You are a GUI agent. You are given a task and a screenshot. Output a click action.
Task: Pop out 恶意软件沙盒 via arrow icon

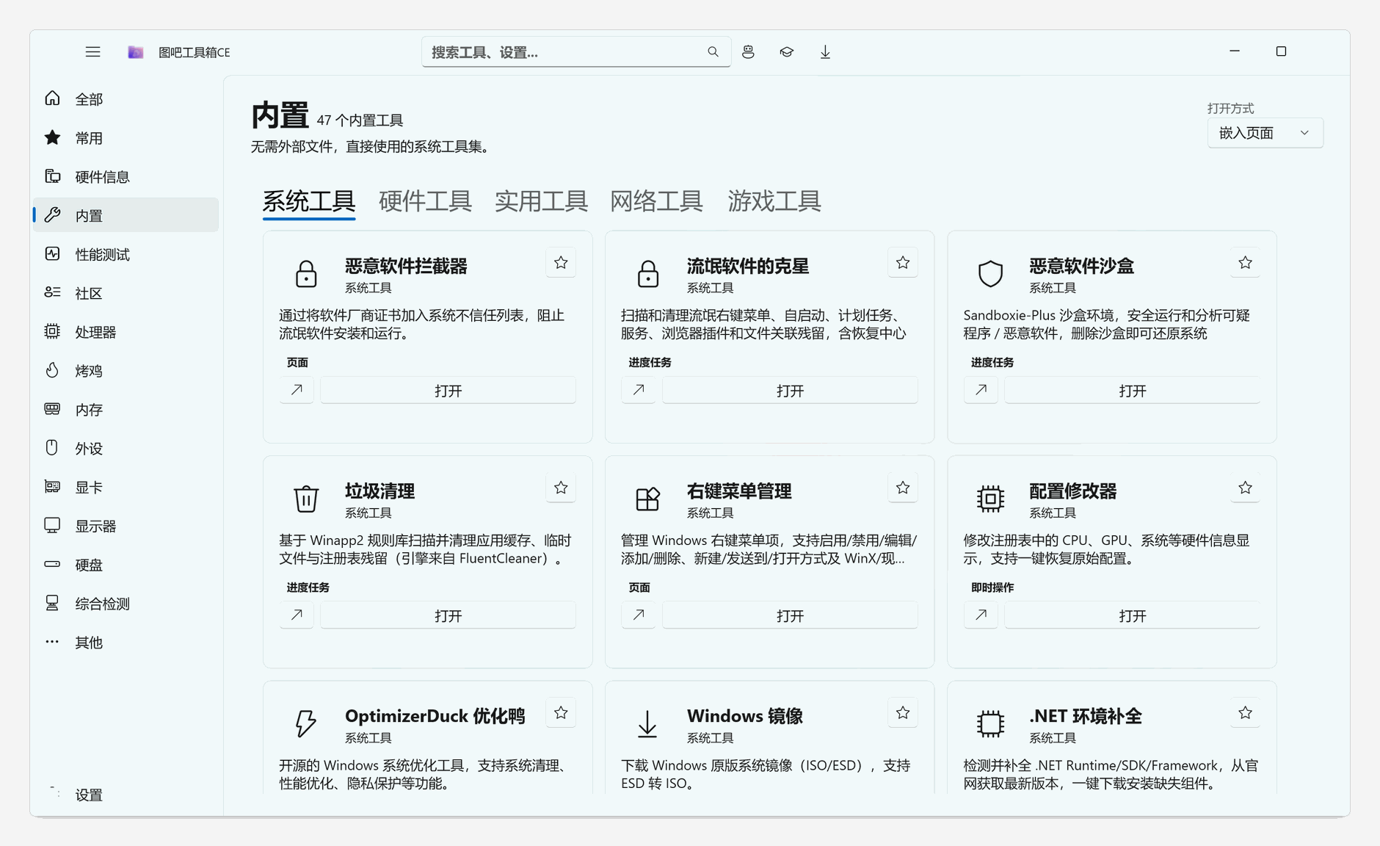pyautogui.click(x=981, y=390)
